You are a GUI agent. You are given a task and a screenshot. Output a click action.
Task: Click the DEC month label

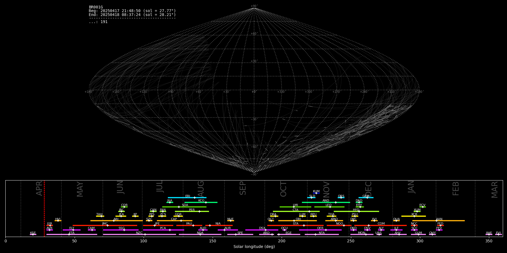368,189
